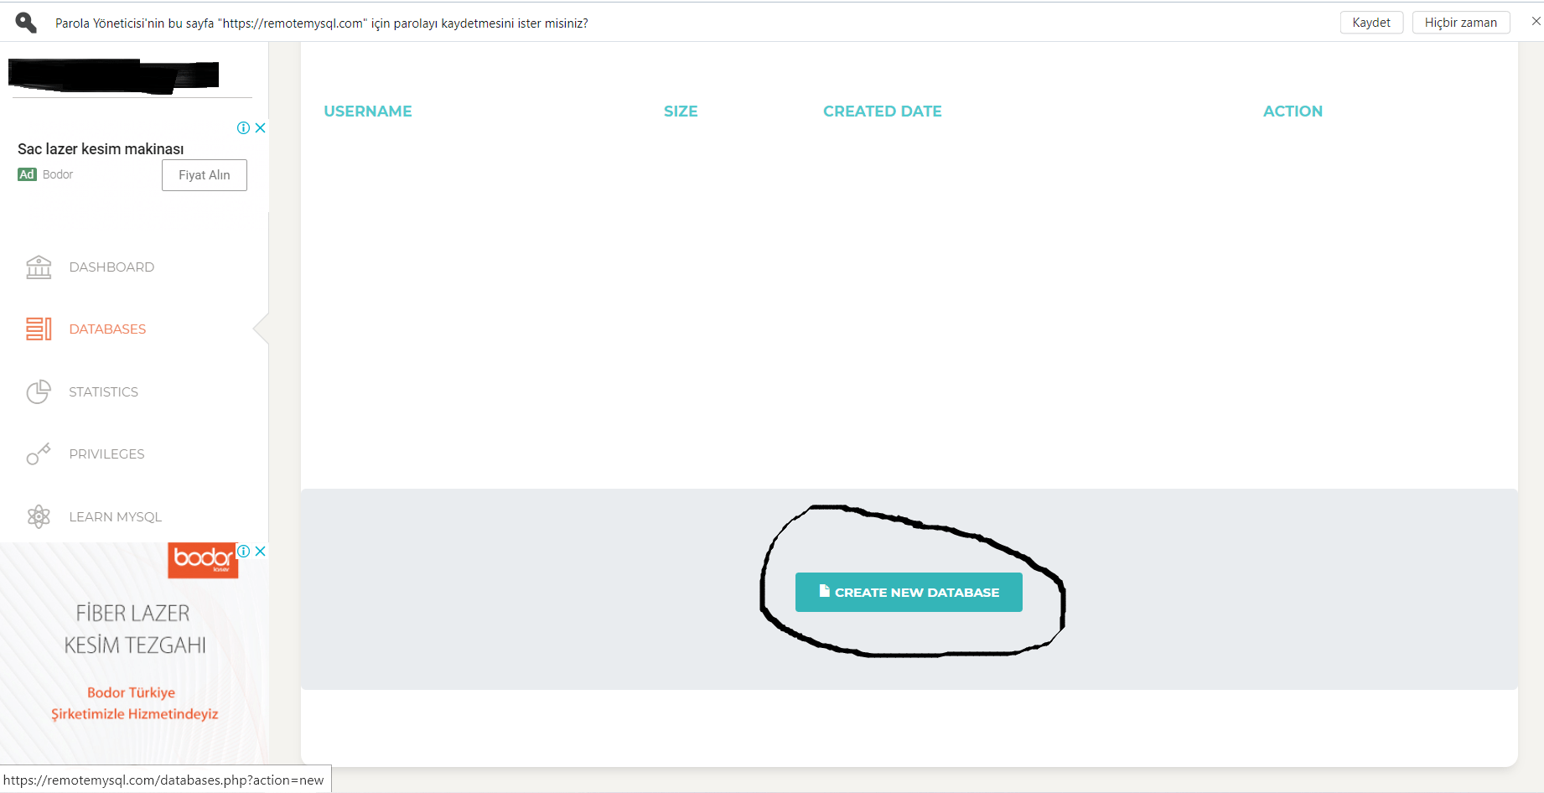Click the password manager key icon
Viewport: 1544px width, 793px height.
[26, 23]
